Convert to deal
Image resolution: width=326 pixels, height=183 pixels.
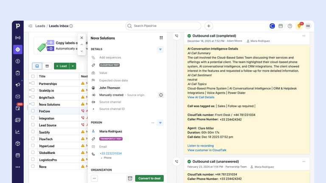(x=149, y=178)
